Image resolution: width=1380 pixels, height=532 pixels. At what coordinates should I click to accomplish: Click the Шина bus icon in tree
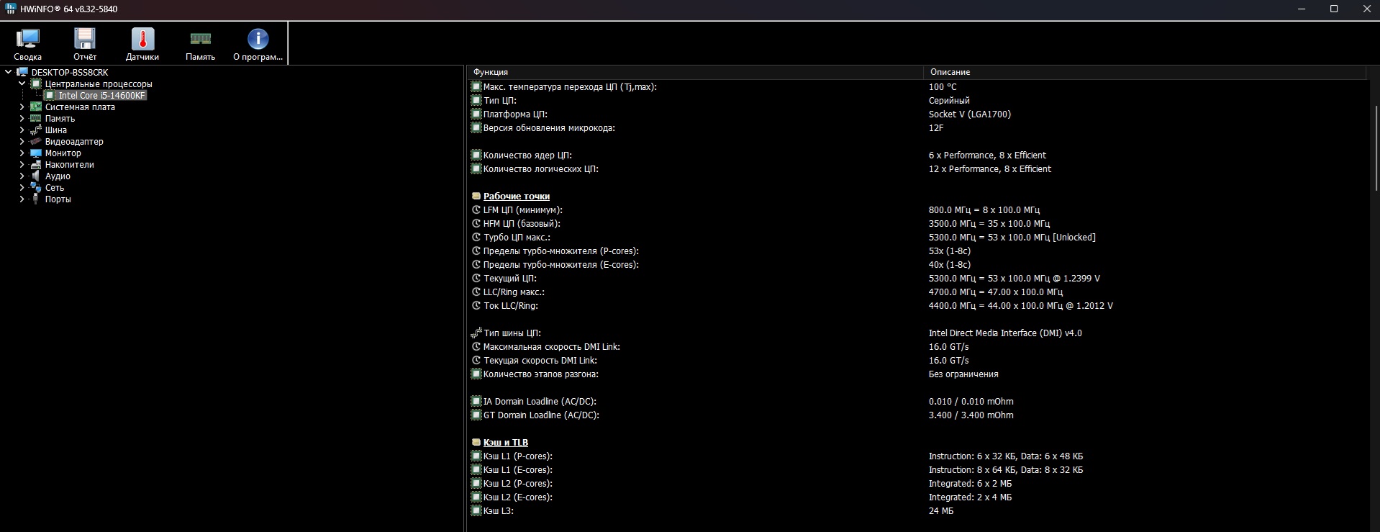[36, 130]
